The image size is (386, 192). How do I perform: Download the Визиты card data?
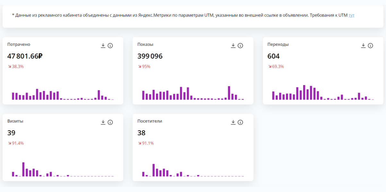[x=103, y=122]
